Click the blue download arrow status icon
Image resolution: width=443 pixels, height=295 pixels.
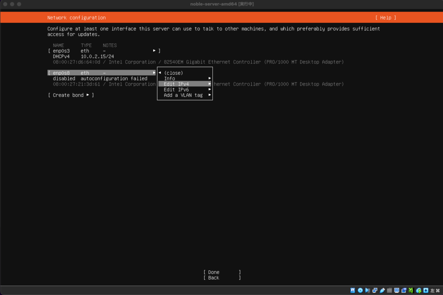425,290
